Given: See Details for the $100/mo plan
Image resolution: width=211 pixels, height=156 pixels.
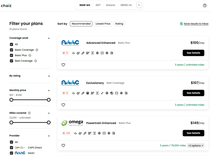Looking at the screenshot, I should 193,53.
